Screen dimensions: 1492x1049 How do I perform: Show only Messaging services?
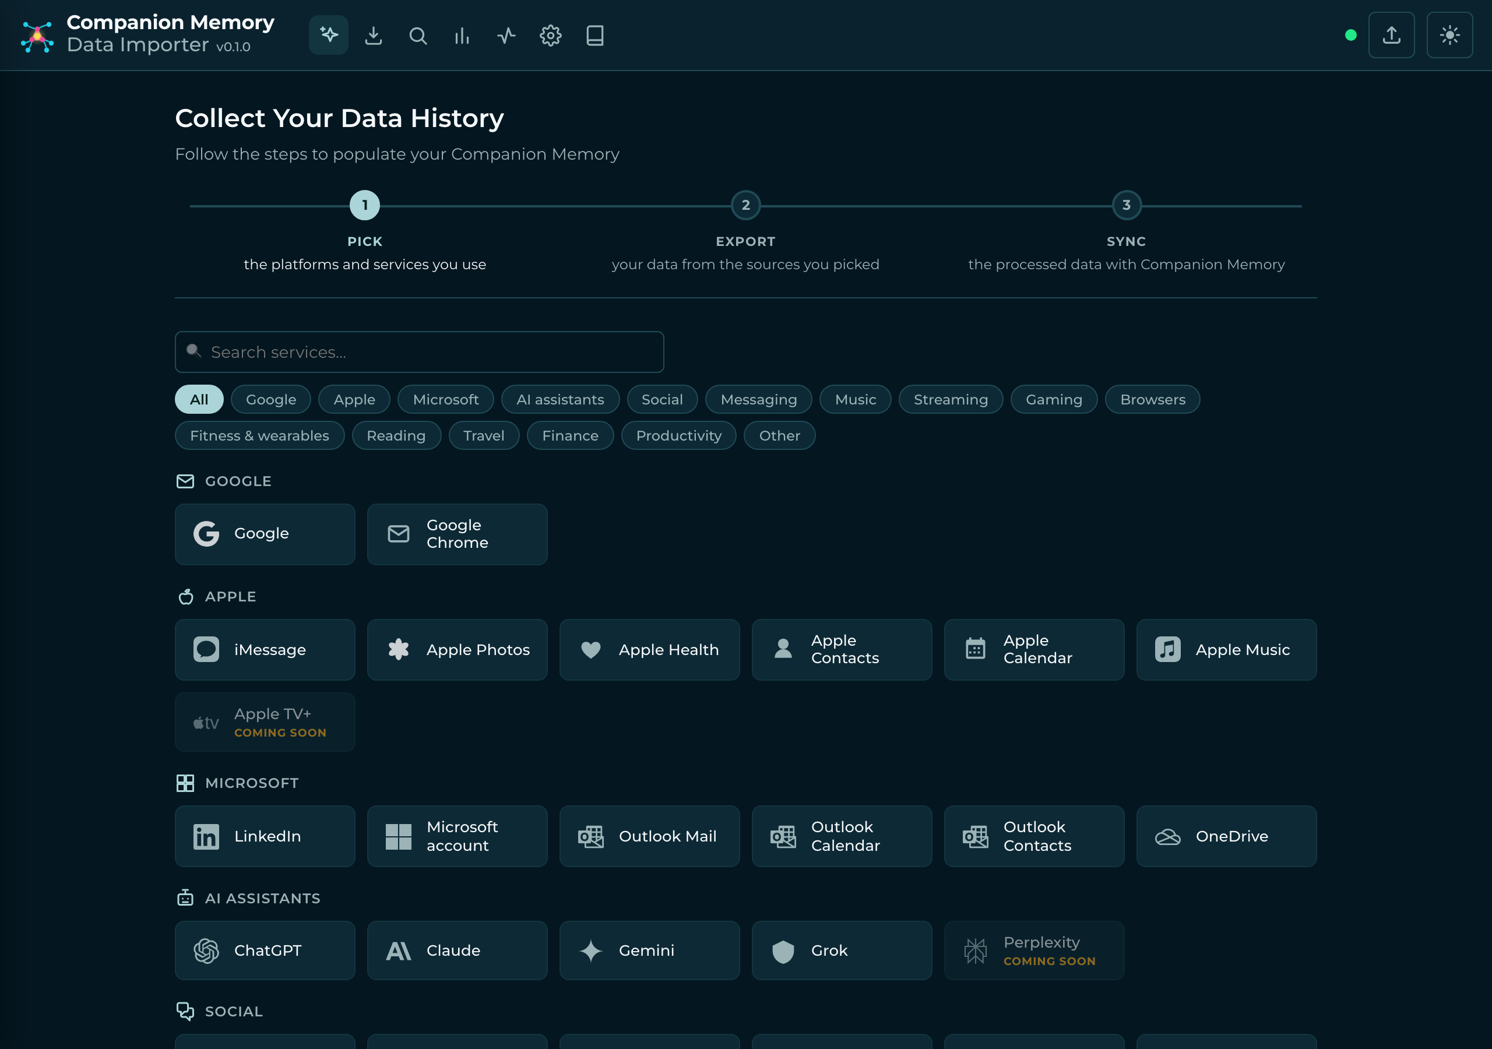coord(758,400)
